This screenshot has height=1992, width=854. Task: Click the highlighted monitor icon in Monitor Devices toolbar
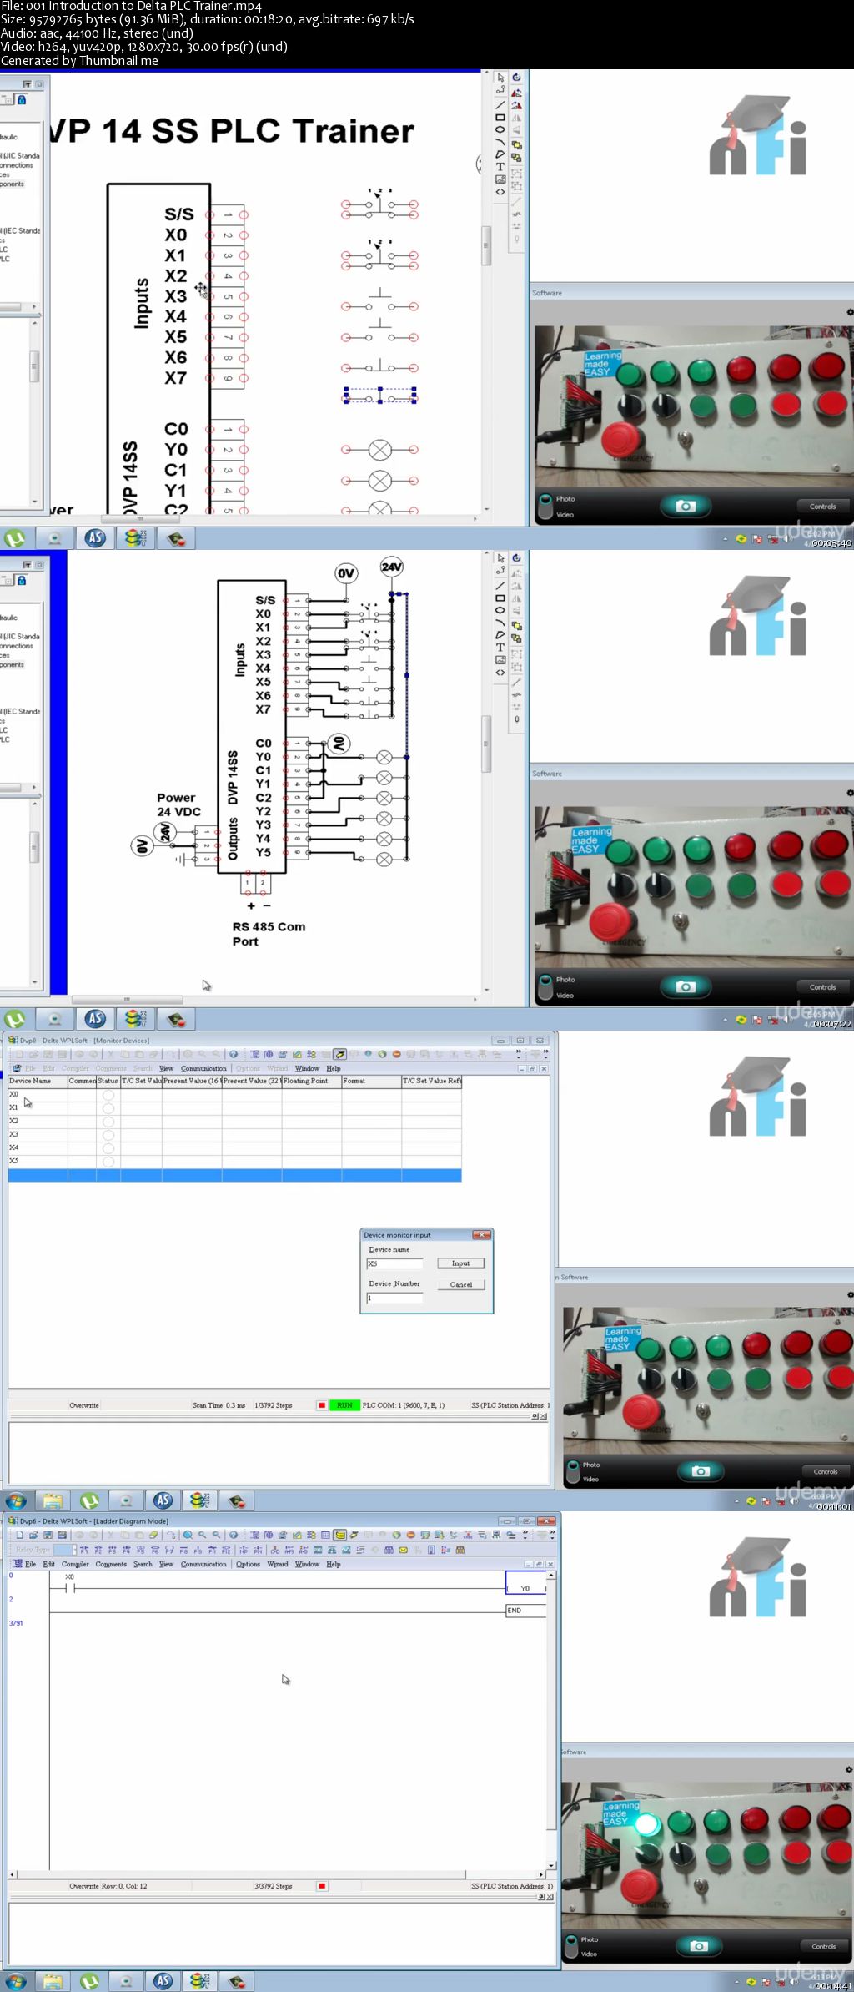click(339, 1054)
